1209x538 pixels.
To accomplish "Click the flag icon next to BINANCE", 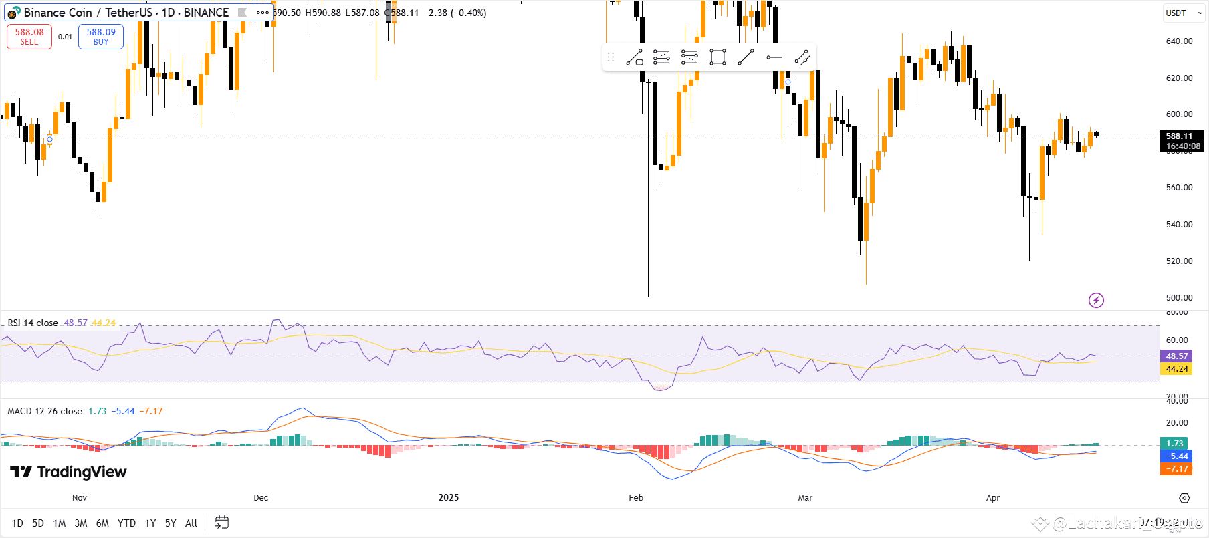I will pyautogui.click(x=242, y=13).
